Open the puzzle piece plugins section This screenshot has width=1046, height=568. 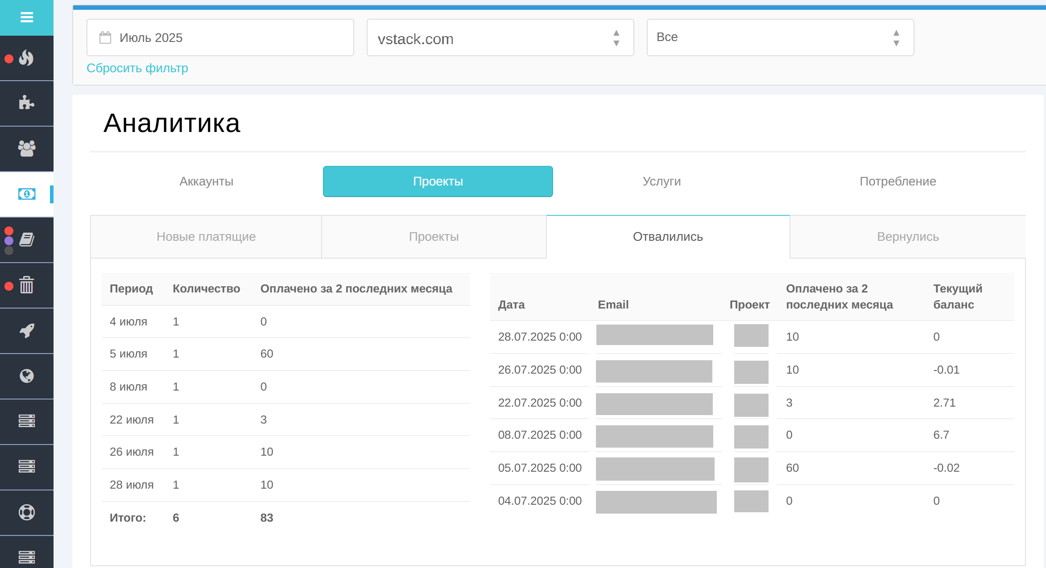click(27, 103)
